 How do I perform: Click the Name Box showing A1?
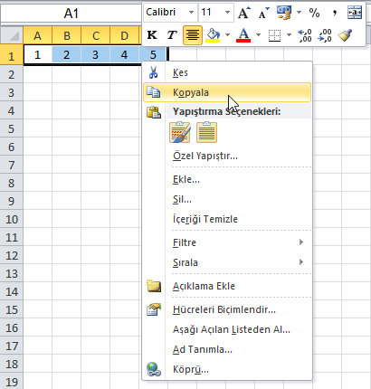71,14
